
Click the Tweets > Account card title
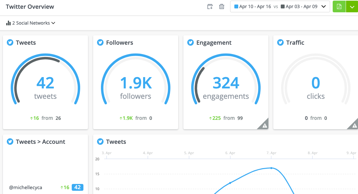[40, 142]
